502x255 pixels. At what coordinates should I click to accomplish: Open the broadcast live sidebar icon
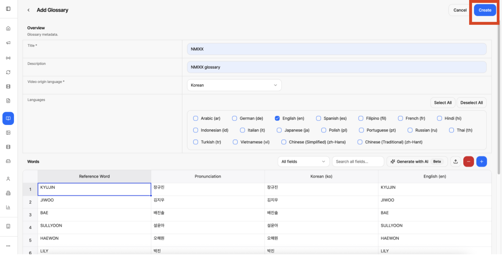[x=8, y=58]
